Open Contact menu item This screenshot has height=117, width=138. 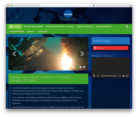point(31,32)
